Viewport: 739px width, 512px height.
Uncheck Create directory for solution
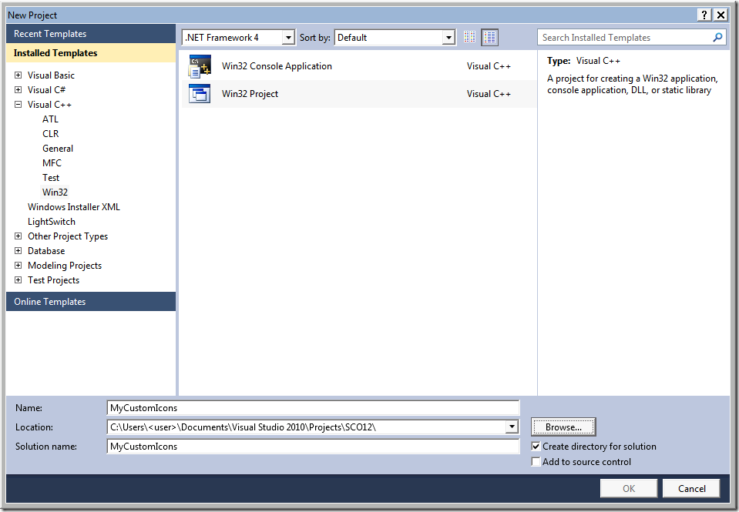[536, 446]
